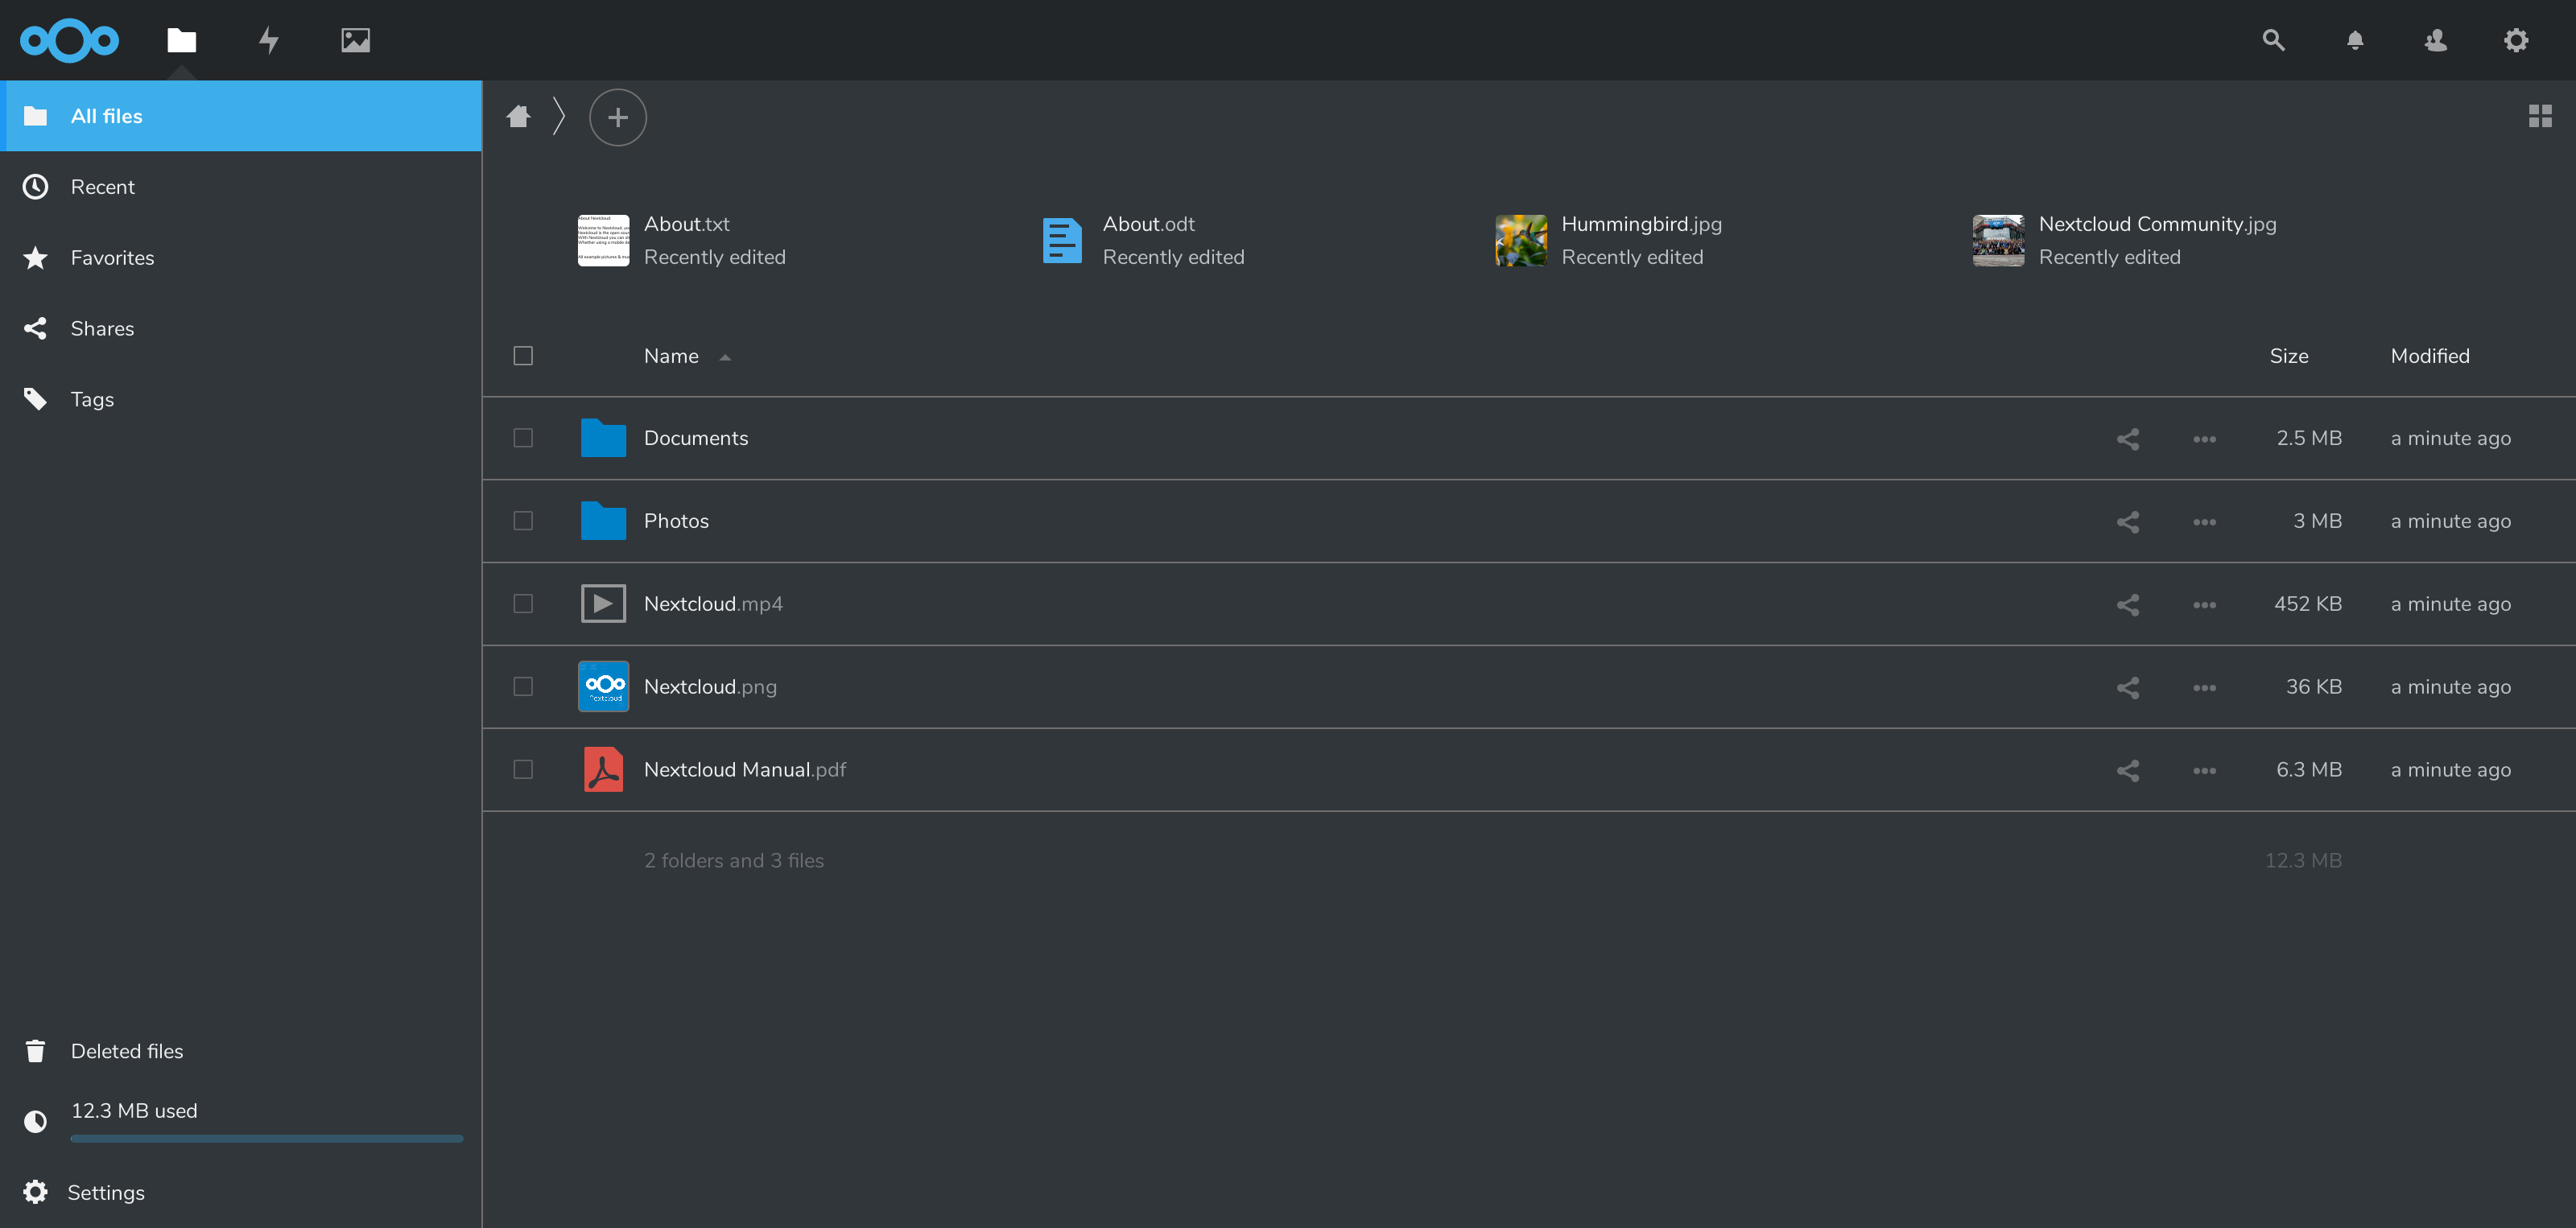The width and height of the screenshot is (2576, 1228).
Task: Open the notifications bell
Action: tap(2355, 40)
